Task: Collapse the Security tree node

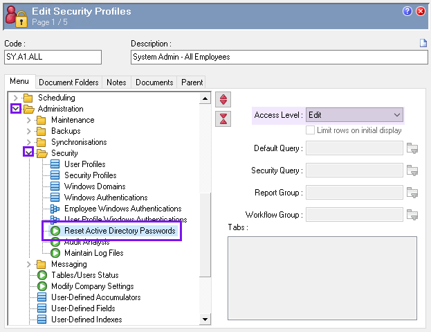Action: click(x=28, y=152)
